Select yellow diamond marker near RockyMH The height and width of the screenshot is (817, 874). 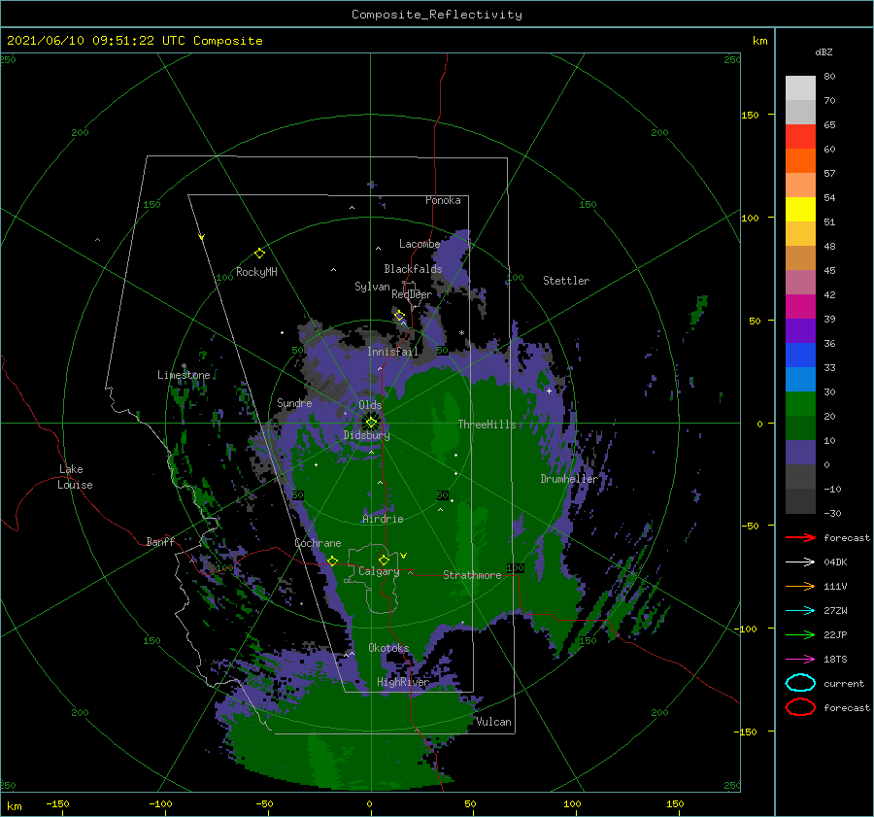259,254
